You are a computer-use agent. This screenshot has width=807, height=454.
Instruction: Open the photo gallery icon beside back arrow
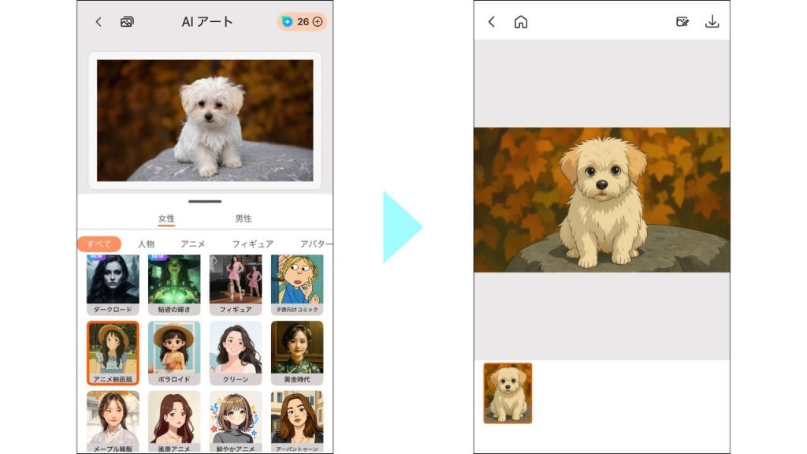pos(127,22)
